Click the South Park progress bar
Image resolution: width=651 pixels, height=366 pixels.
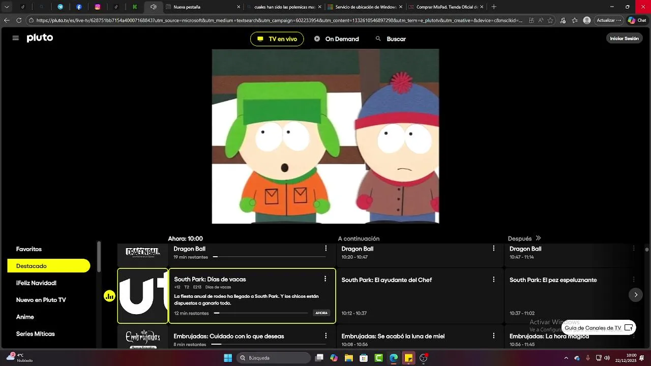tap(261, 313)
